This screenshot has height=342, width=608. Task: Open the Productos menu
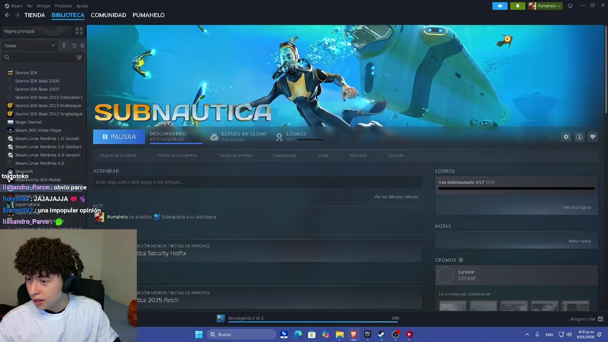click(x=63, y=6)
